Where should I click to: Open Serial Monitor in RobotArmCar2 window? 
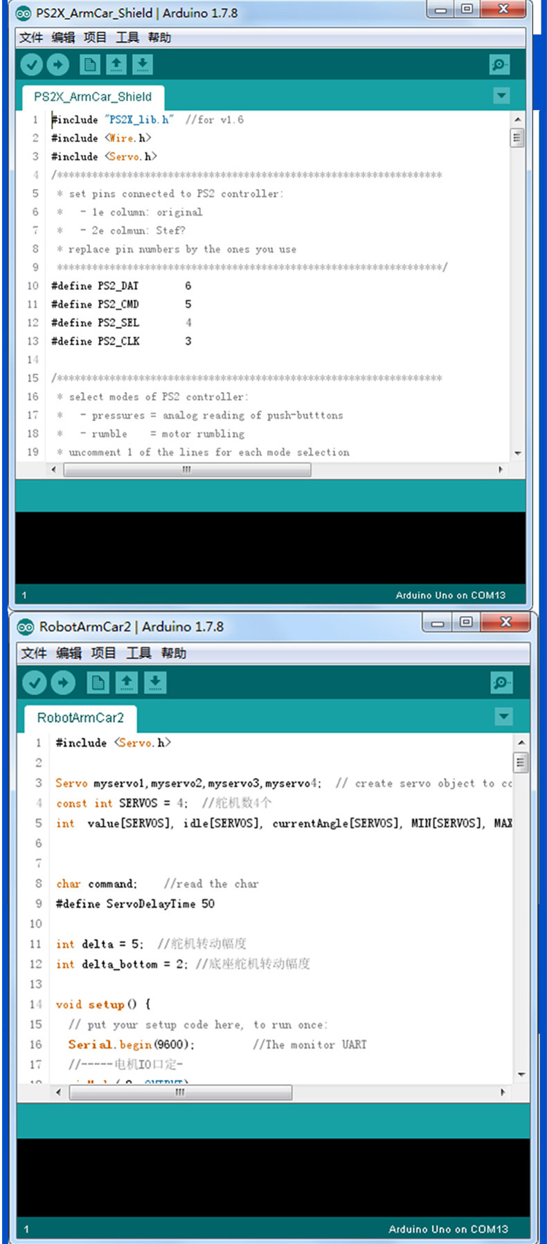[x=502, y=683]
